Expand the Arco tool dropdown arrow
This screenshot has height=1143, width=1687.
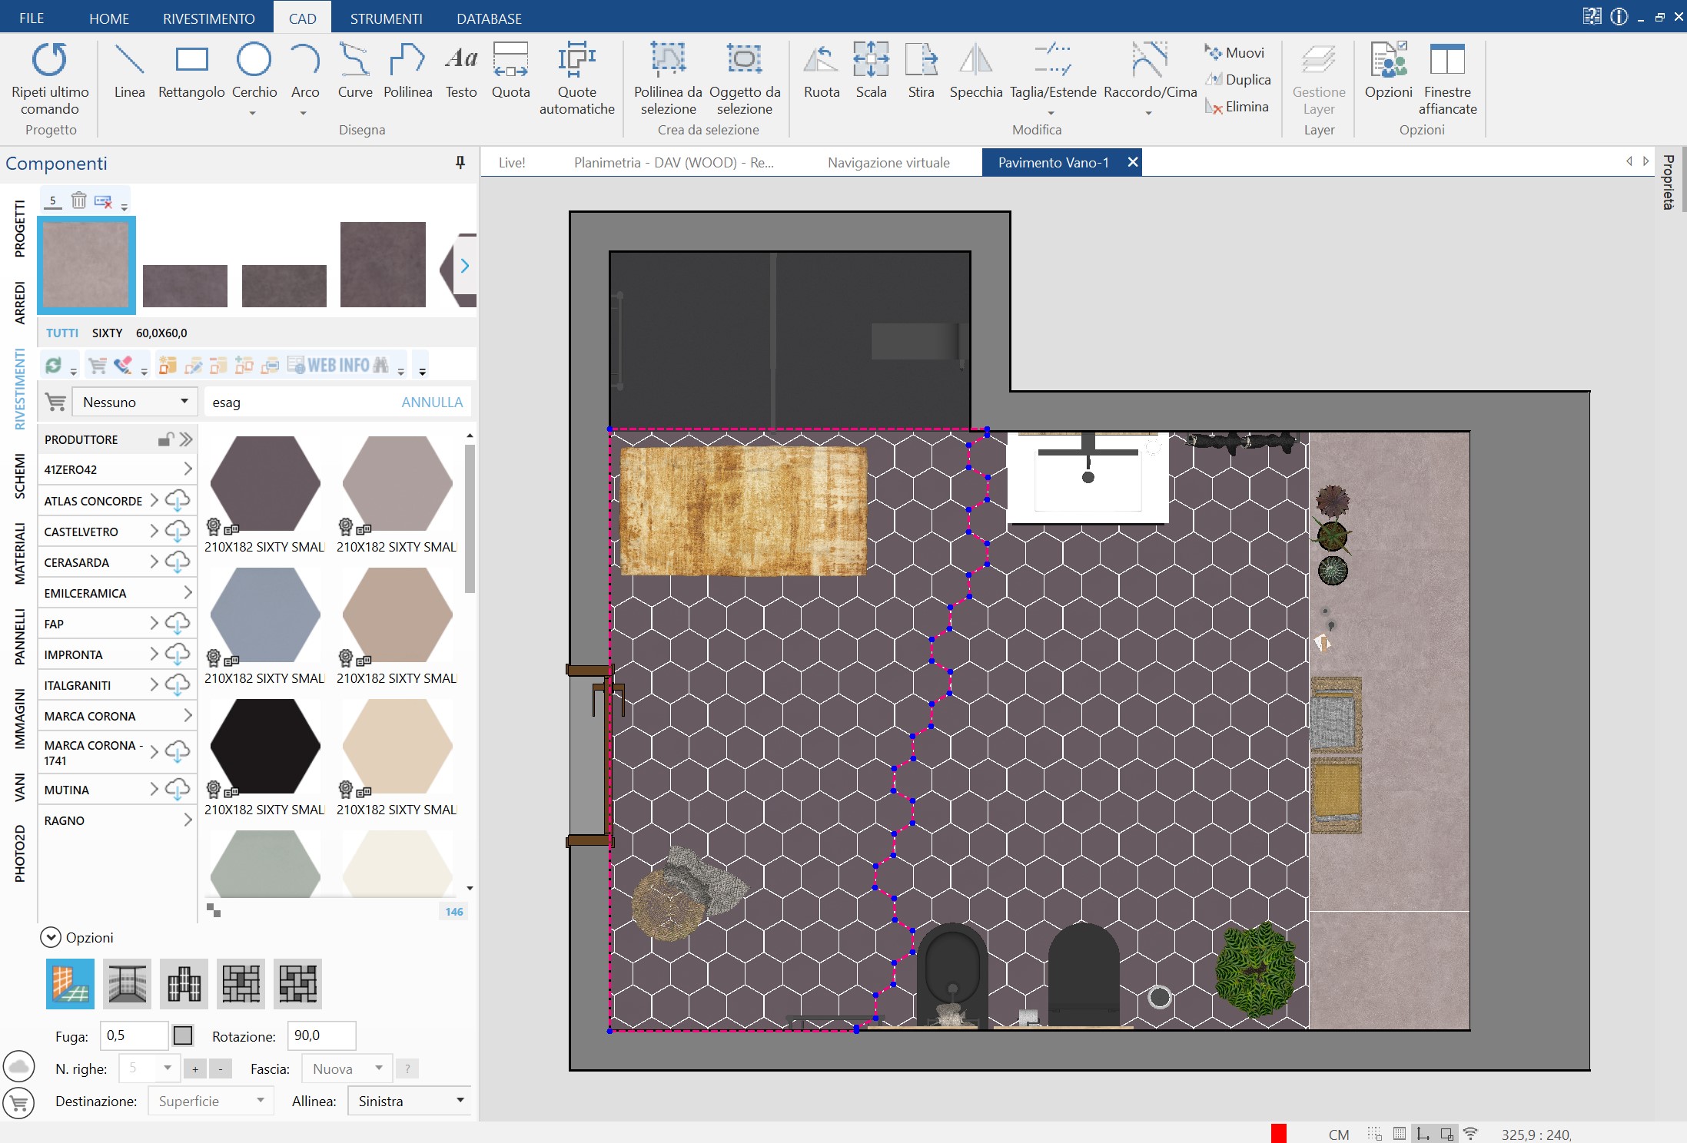(x=304, y=114)
